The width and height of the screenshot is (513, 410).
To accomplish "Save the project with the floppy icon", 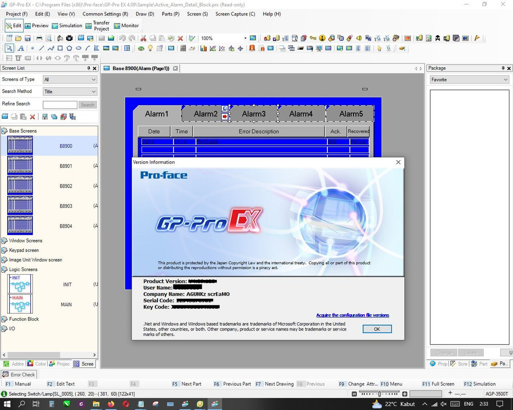I will [28, 38].
